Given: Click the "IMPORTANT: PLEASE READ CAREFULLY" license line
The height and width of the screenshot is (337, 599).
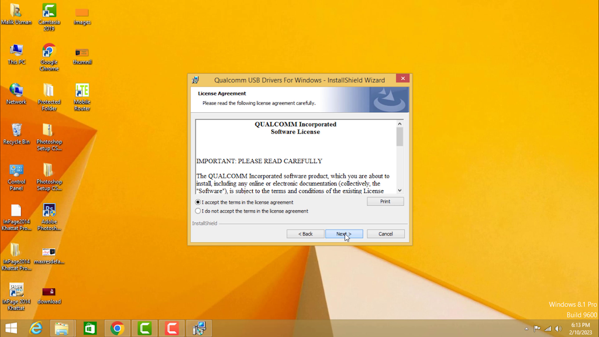Looking at the screenshot, I should pyautogui.click(x=259, y=161).
